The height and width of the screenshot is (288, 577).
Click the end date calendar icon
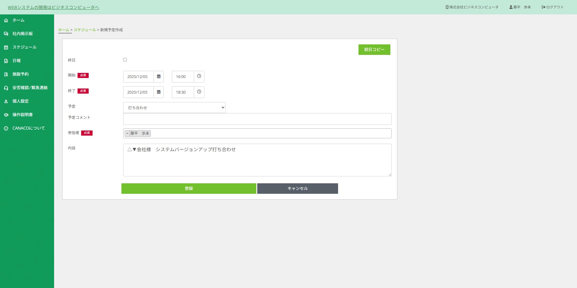coord(159,92)
